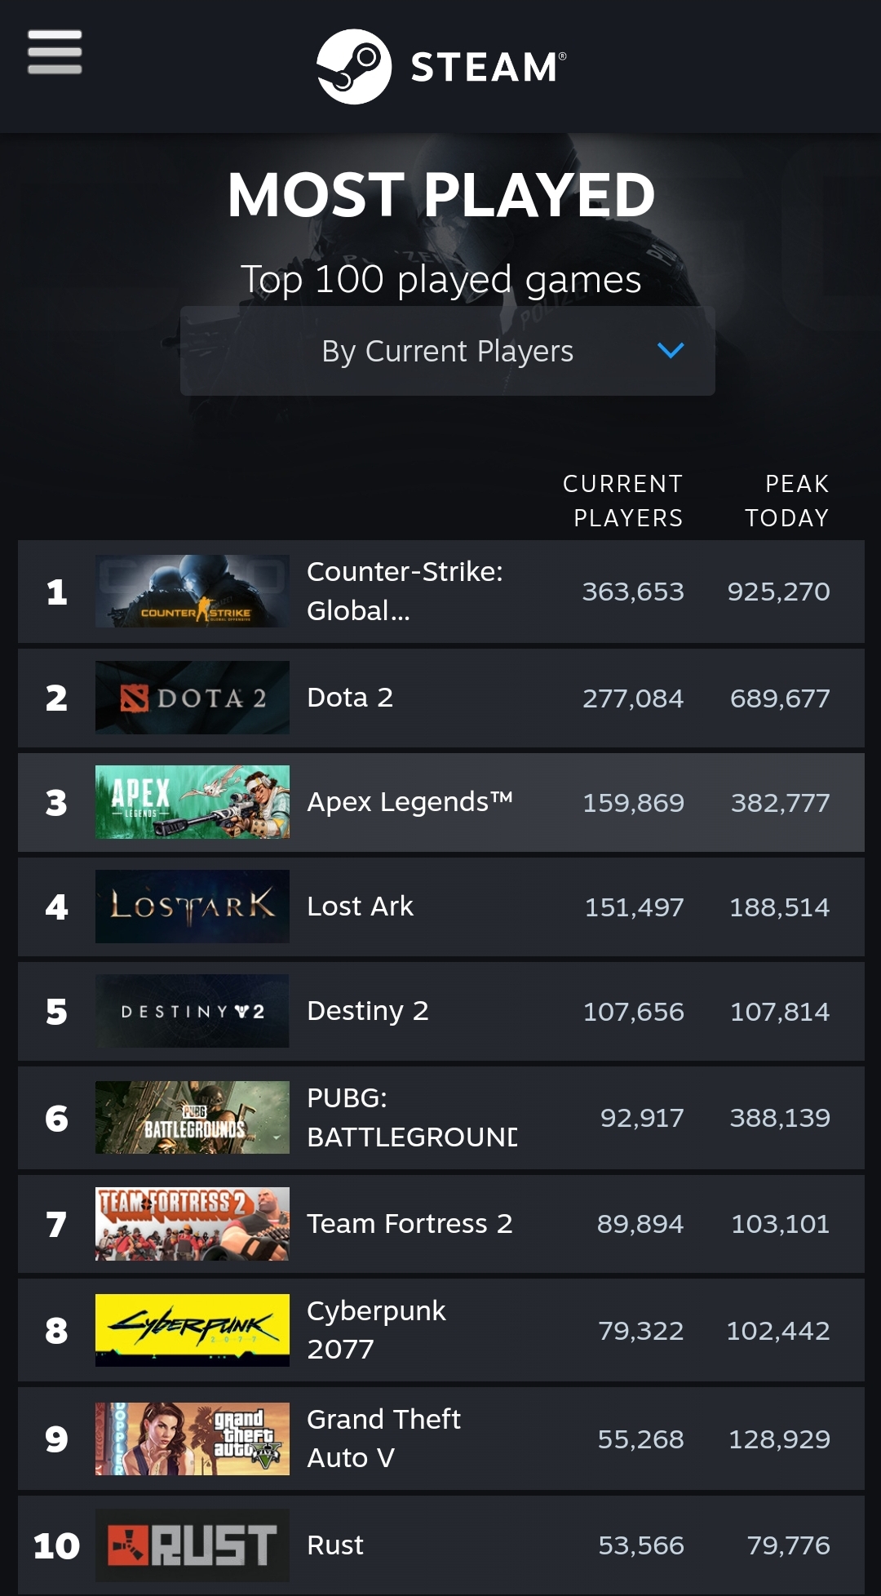This screenshot has width=881, height=1596.
Task: Select the Destiny 2 thumbnail
Action: tap(193, 1012)
